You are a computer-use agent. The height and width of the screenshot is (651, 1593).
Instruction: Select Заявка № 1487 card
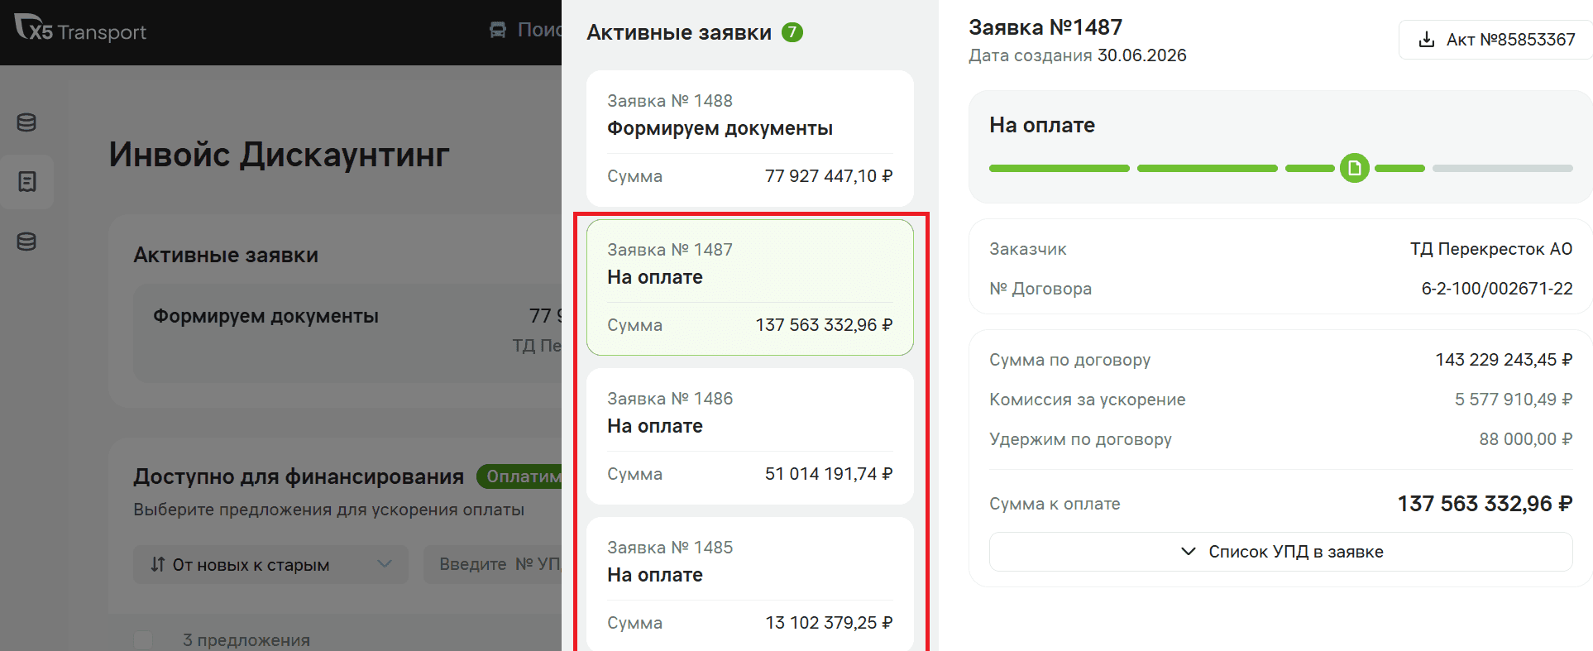point(750,287)
